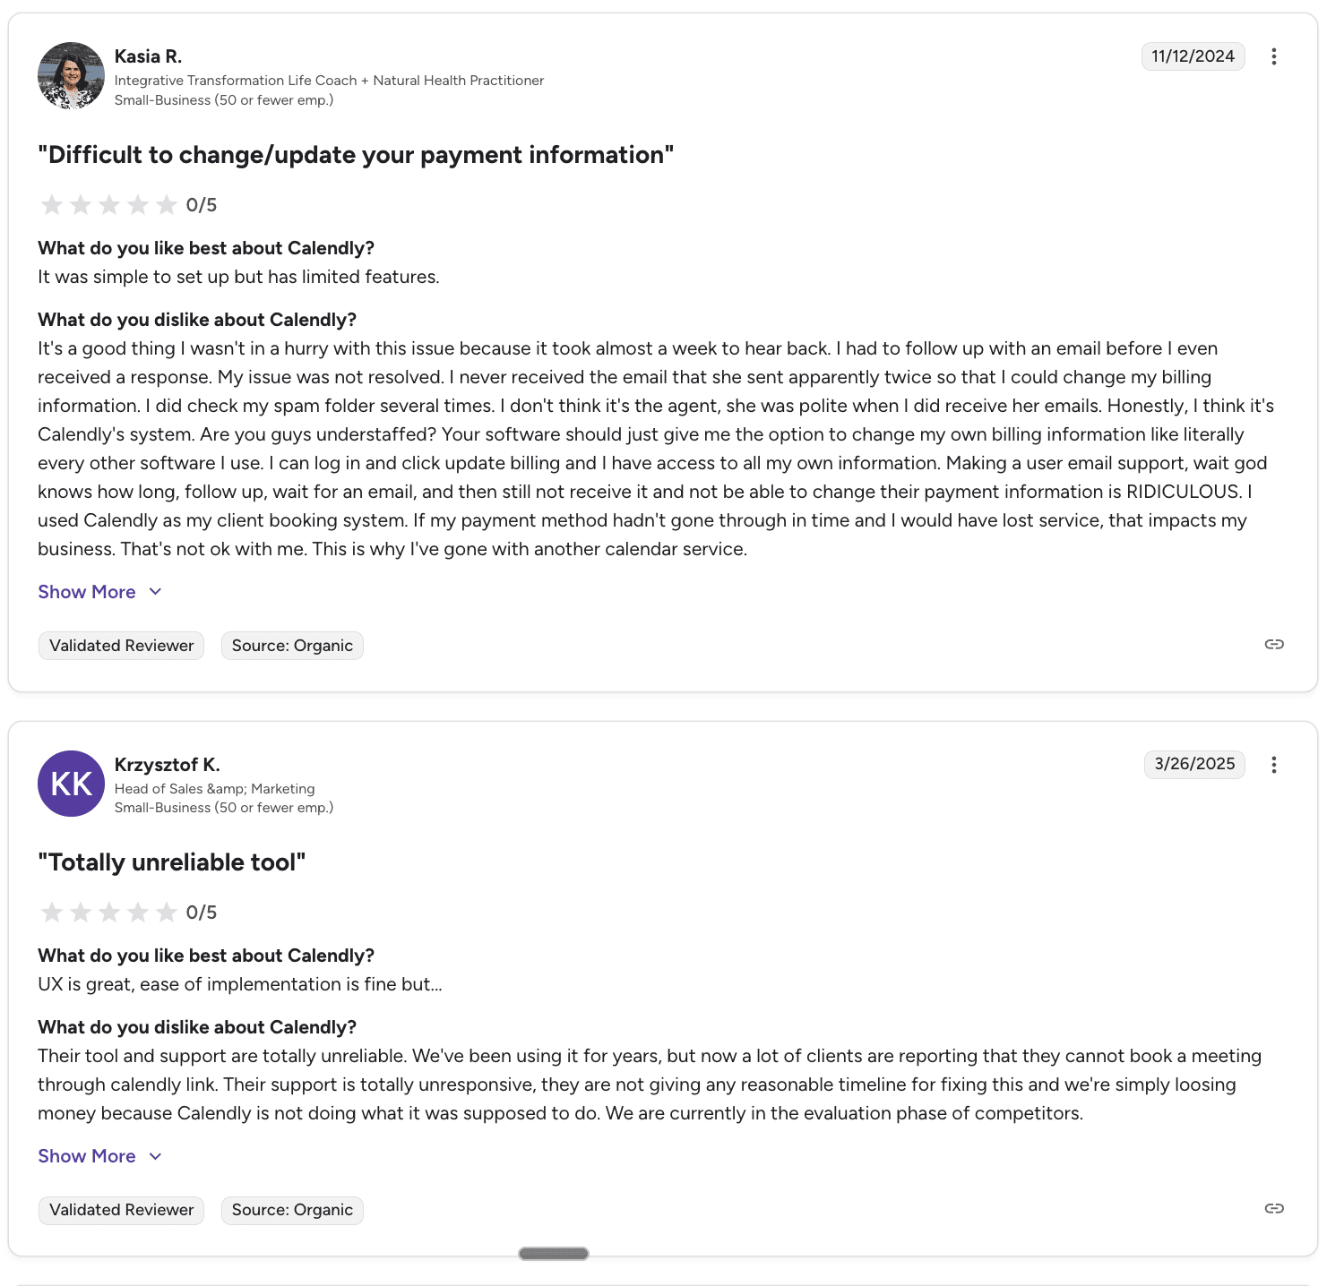
Task: Click the 11/12/2024 date badge
Action: 1193,56
